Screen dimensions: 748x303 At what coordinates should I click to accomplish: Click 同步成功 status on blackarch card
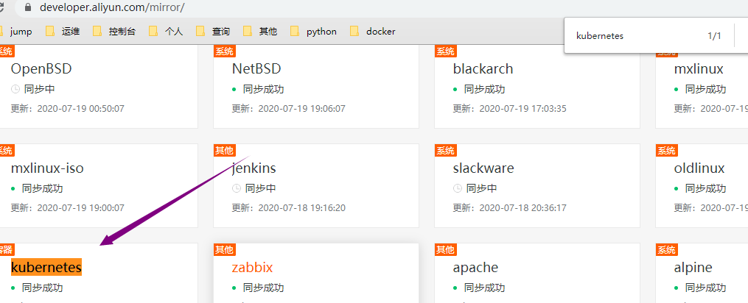click(484, 90)
